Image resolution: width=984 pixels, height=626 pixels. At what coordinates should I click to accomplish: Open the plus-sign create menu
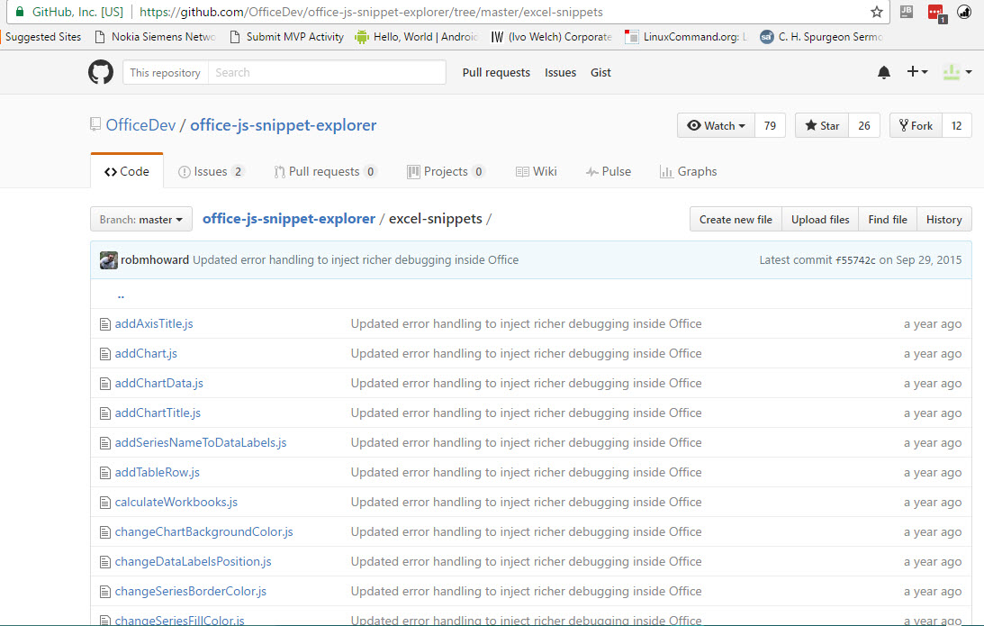click(x=915, y=72)
